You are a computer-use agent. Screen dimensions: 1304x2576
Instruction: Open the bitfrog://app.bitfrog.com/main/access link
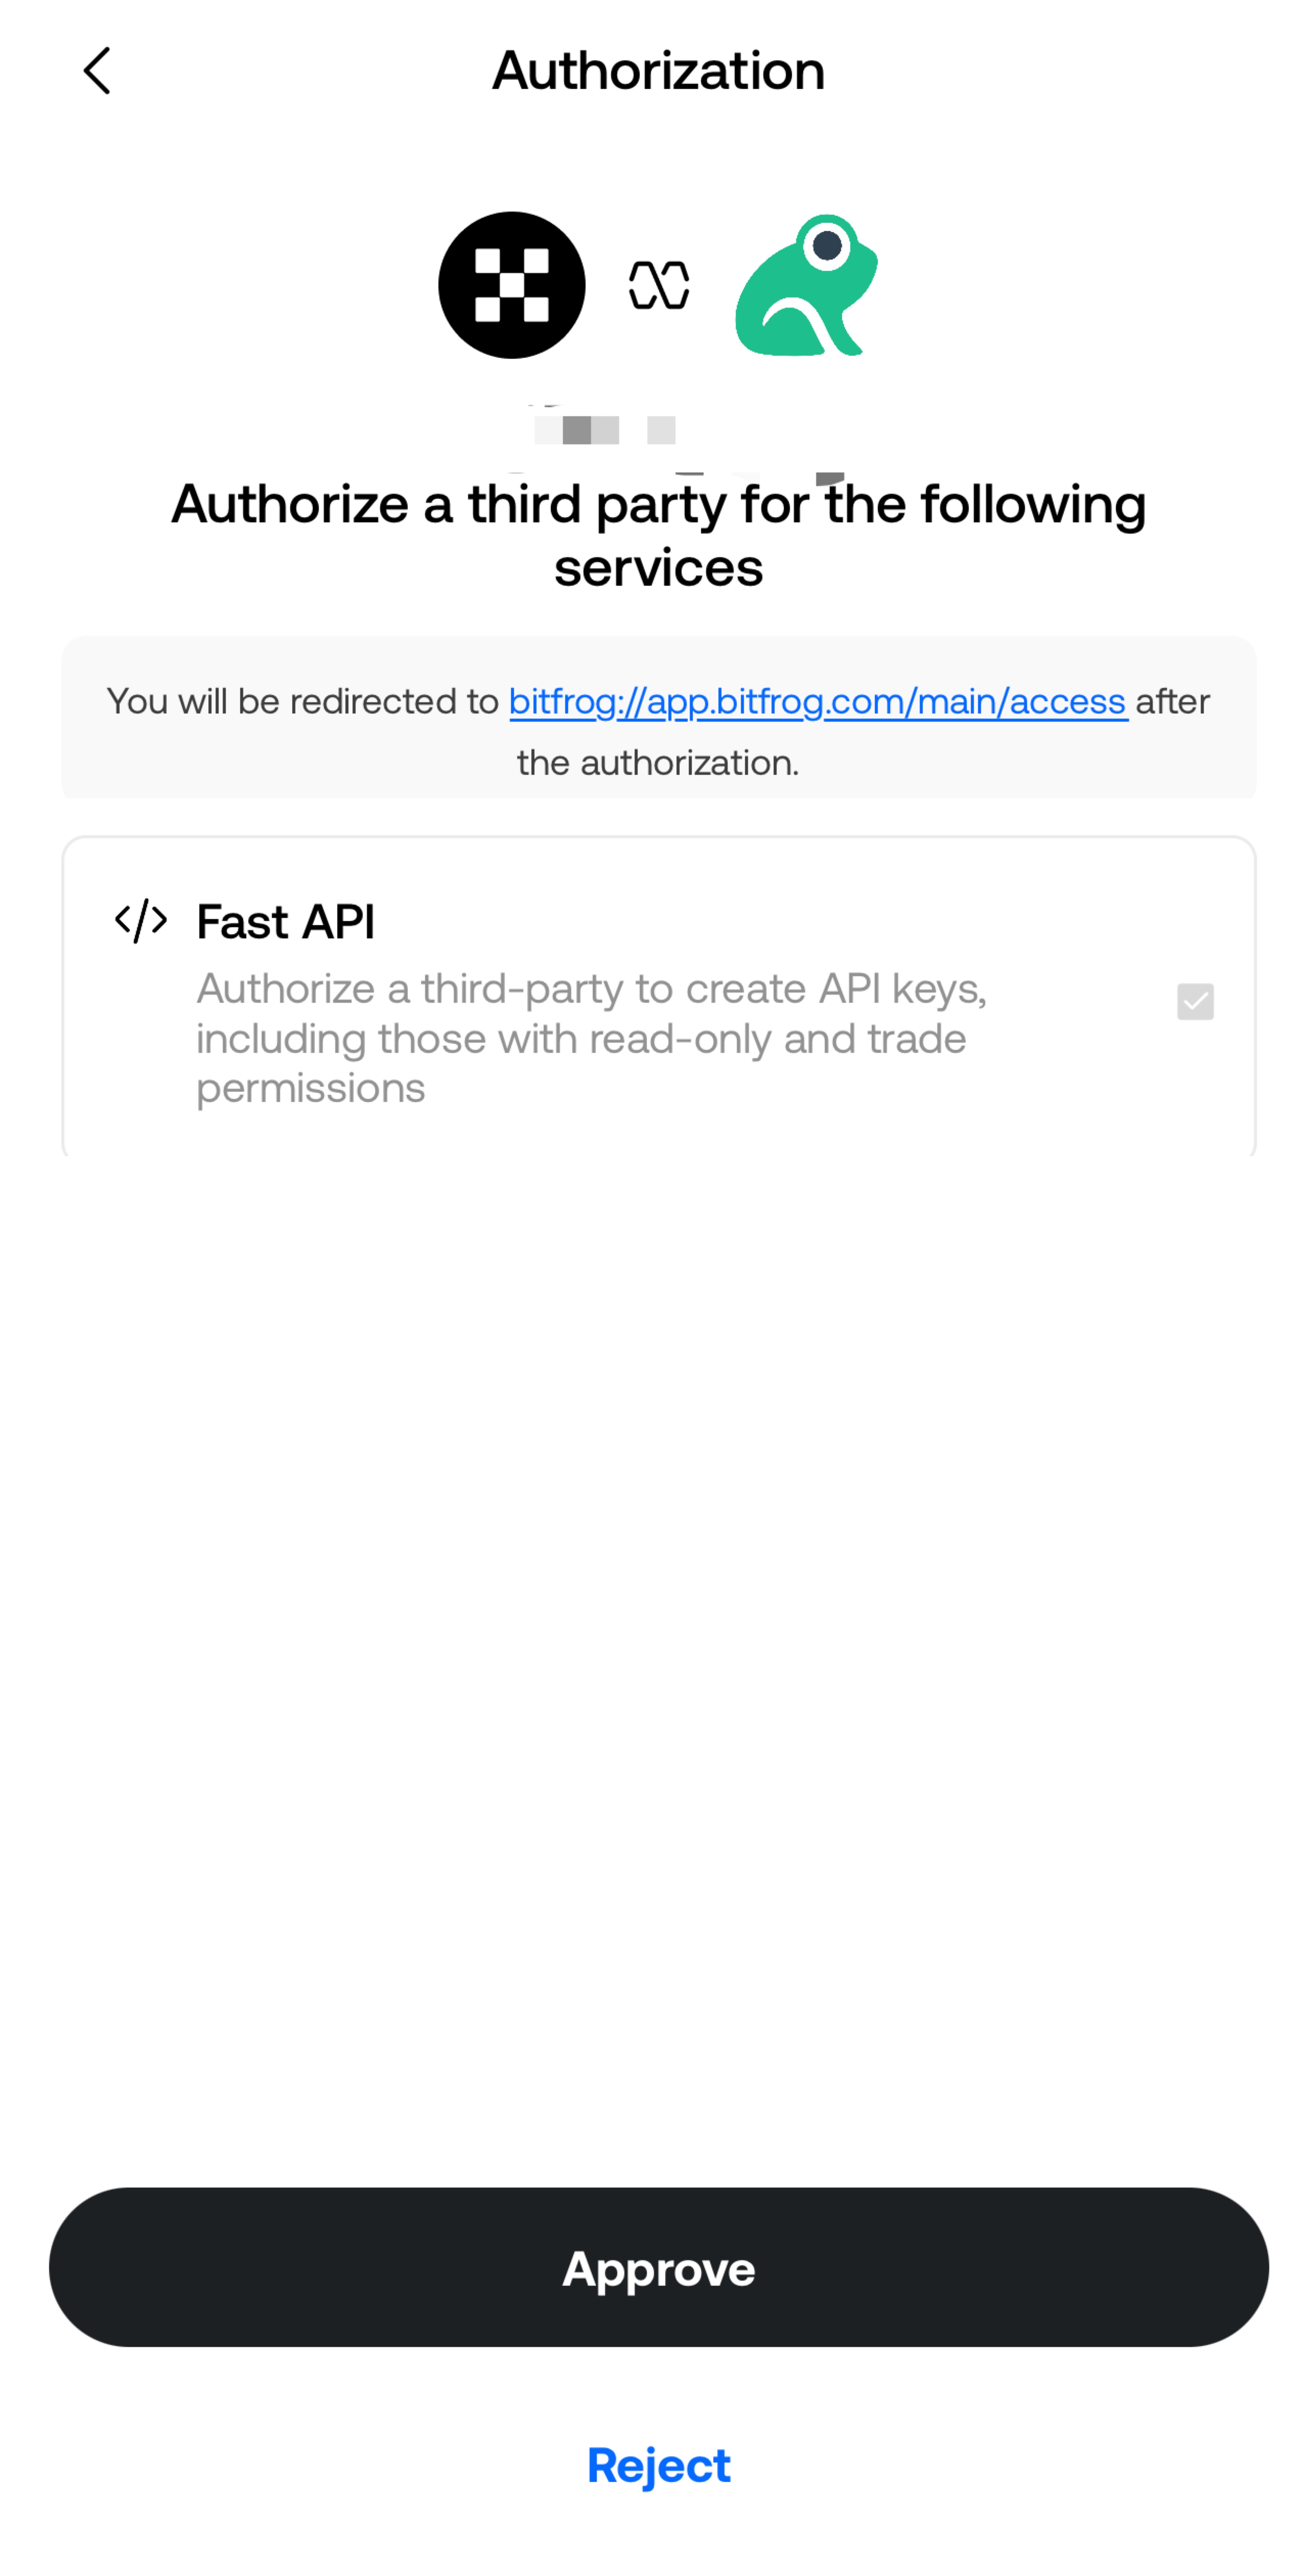point(818,702)
